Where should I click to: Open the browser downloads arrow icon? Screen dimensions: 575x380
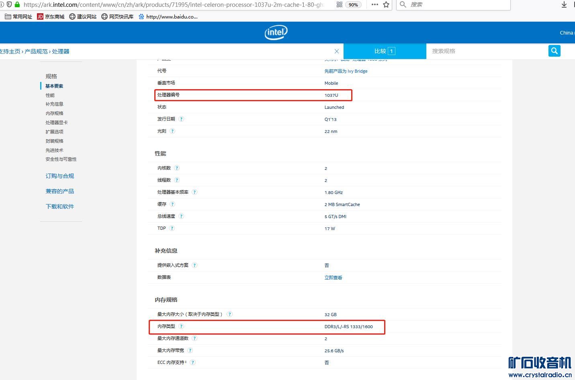click(564, 4)
